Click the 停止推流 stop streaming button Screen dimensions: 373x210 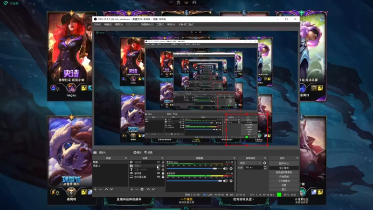284,168
